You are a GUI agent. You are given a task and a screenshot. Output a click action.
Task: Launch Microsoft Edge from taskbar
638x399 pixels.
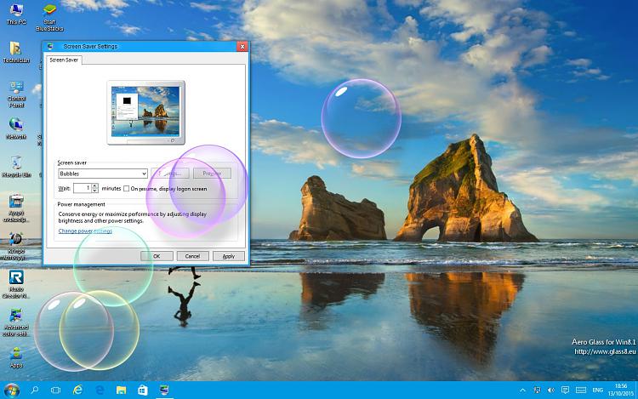coord(100,390)
